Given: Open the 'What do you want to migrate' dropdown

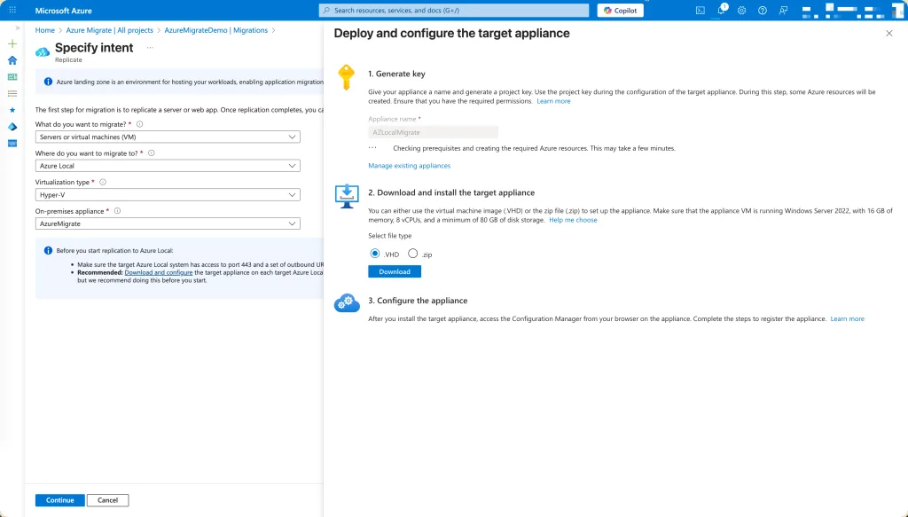Looking at the screenshot, I should [x=168, y=137].
